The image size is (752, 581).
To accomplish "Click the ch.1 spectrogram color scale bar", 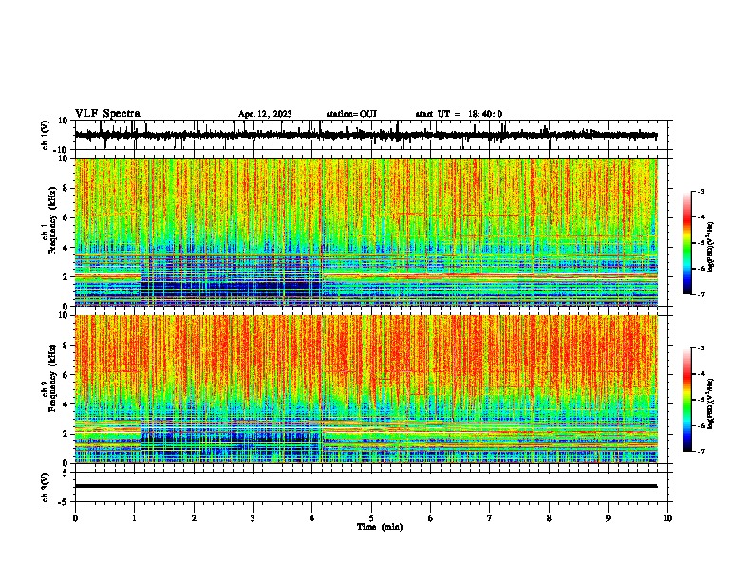I will coord(687,243).
